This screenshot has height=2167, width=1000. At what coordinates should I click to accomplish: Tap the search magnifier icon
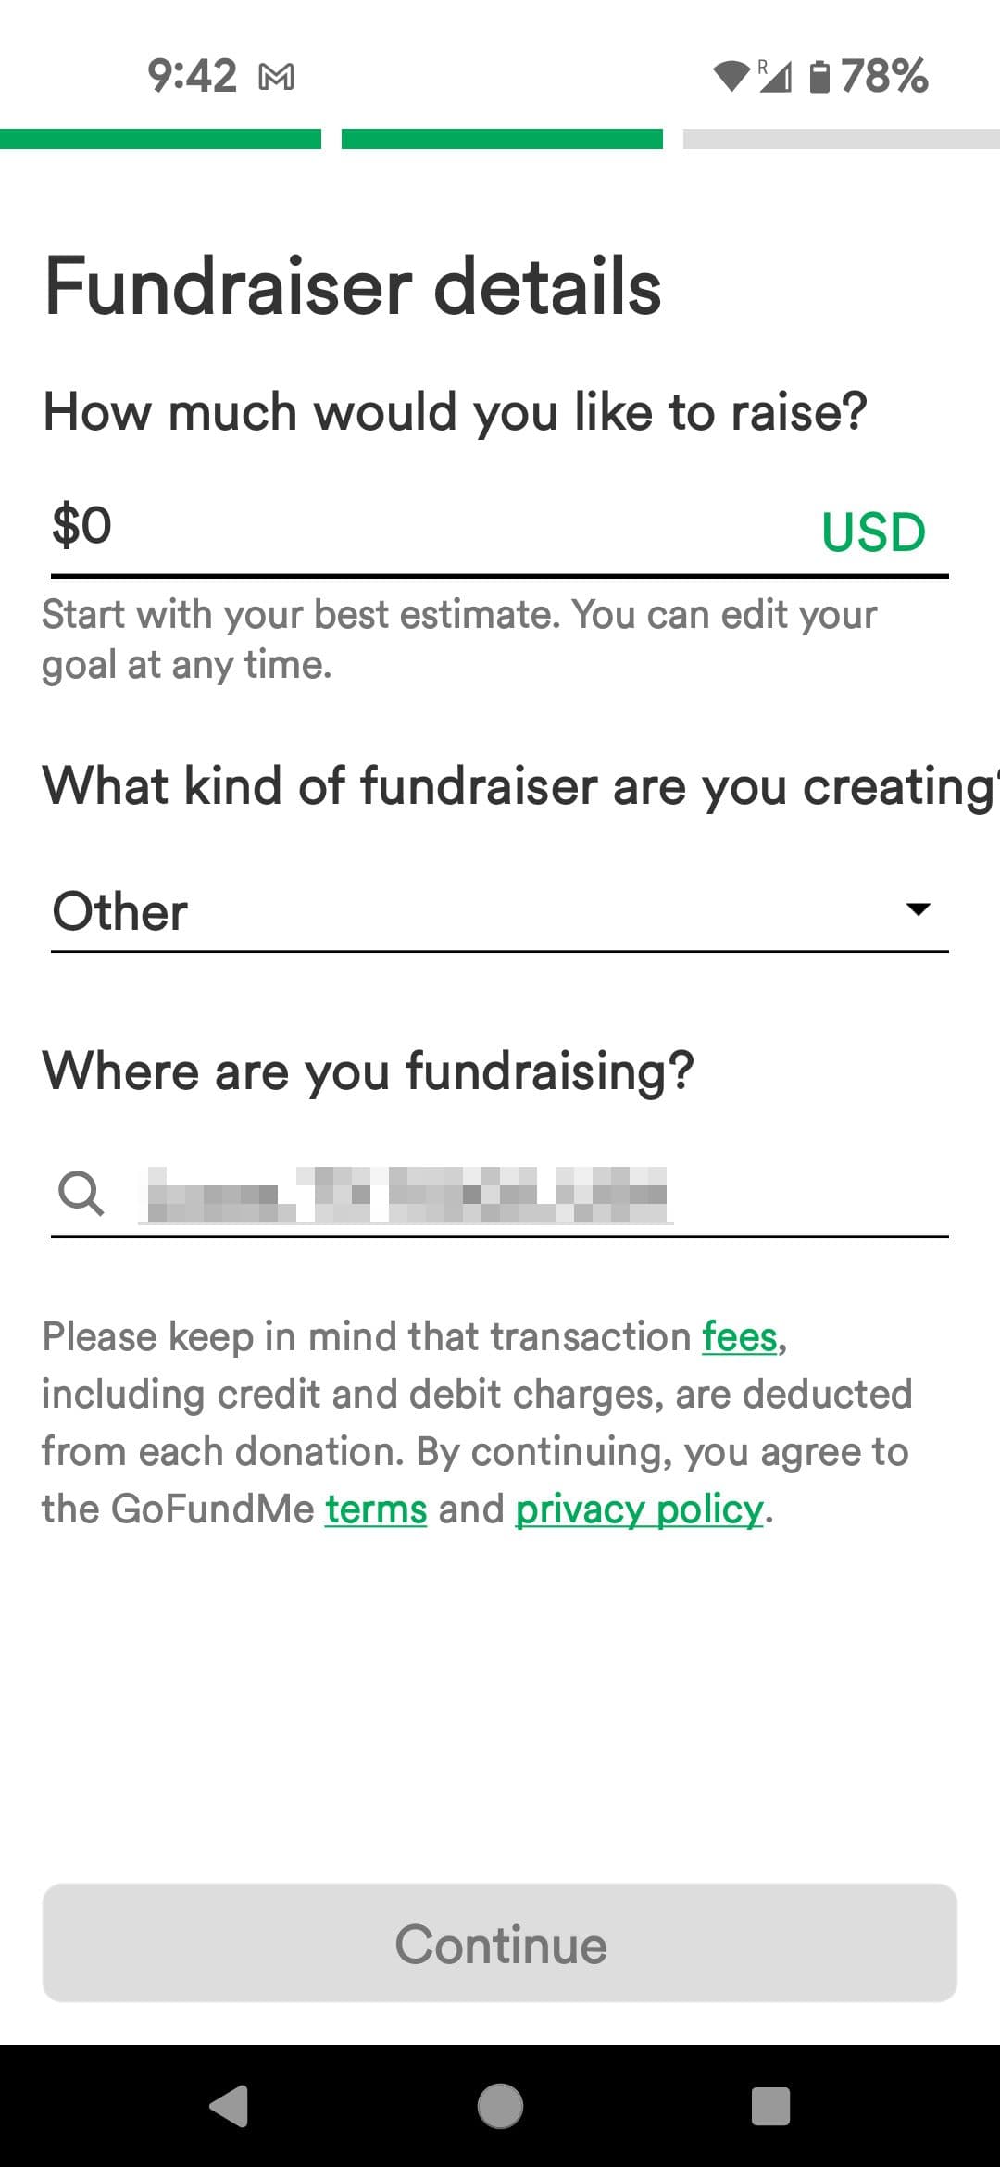(81, 1192)
